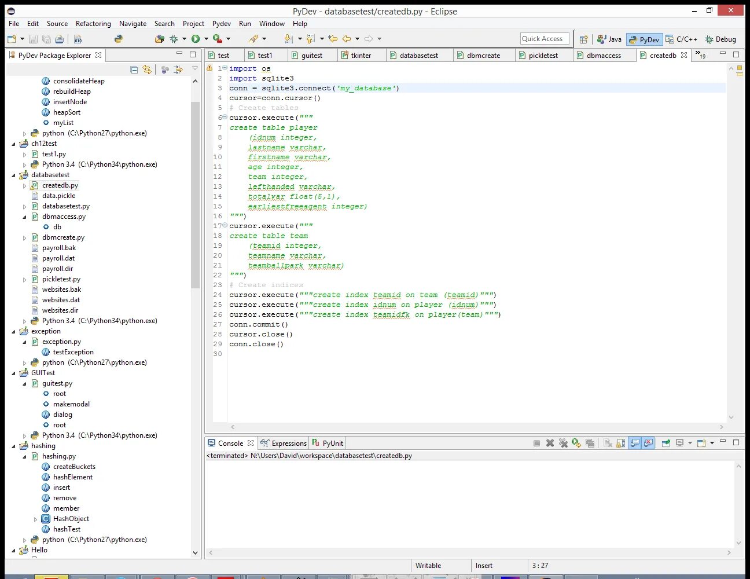Viewport: 750px width, 579px height.
Task: Close the PyDev Package Explorer view
Action: coord(98,55)
